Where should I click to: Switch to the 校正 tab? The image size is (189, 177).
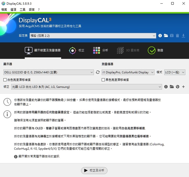77,50
